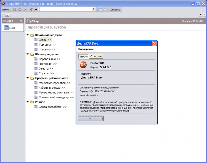This screenshot has height=163, width=207.
Task: Collapse the Профили рабочих мест group
Action: [28, 78]
